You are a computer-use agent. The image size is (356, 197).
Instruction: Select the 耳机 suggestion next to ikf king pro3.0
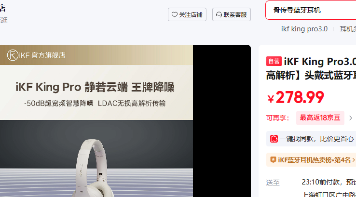(x=348, y=29)
